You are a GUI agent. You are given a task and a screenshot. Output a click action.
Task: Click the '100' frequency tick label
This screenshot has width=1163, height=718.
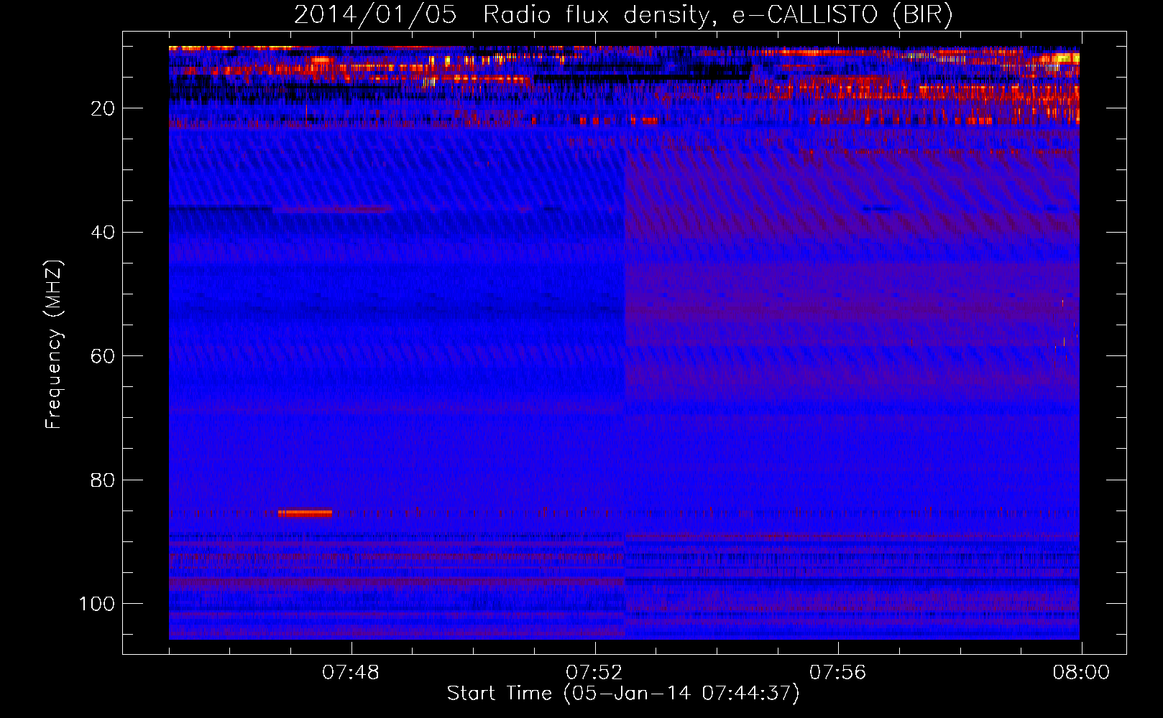(97, 604)
